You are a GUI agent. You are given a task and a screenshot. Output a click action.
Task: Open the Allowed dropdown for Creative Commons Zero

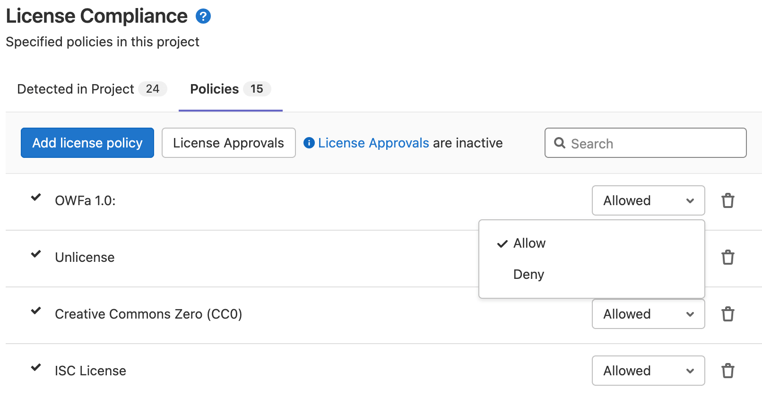pos(648,314)
